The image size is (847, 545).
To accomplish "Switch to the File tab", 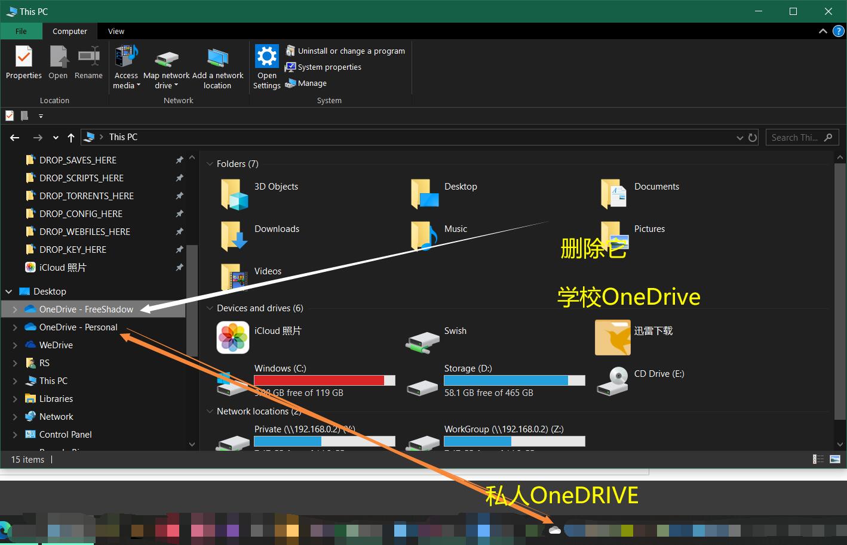I will click(x=21, y=31).
